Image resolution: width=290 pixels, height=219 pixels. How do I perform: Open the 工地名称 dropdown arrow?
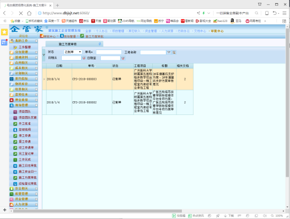point(169,52)
